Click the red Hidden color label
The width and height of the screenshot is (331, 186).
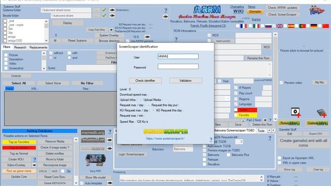(x=246, y=110)
